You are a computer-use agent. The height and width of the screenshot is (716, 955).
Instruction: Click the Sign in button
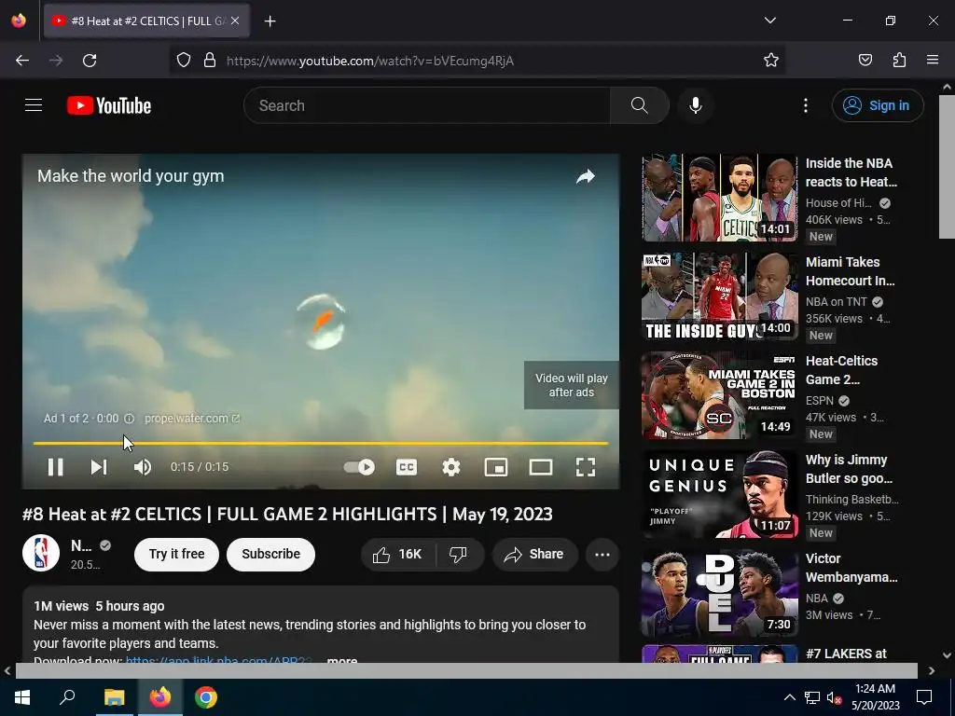[x=877, y=105]
